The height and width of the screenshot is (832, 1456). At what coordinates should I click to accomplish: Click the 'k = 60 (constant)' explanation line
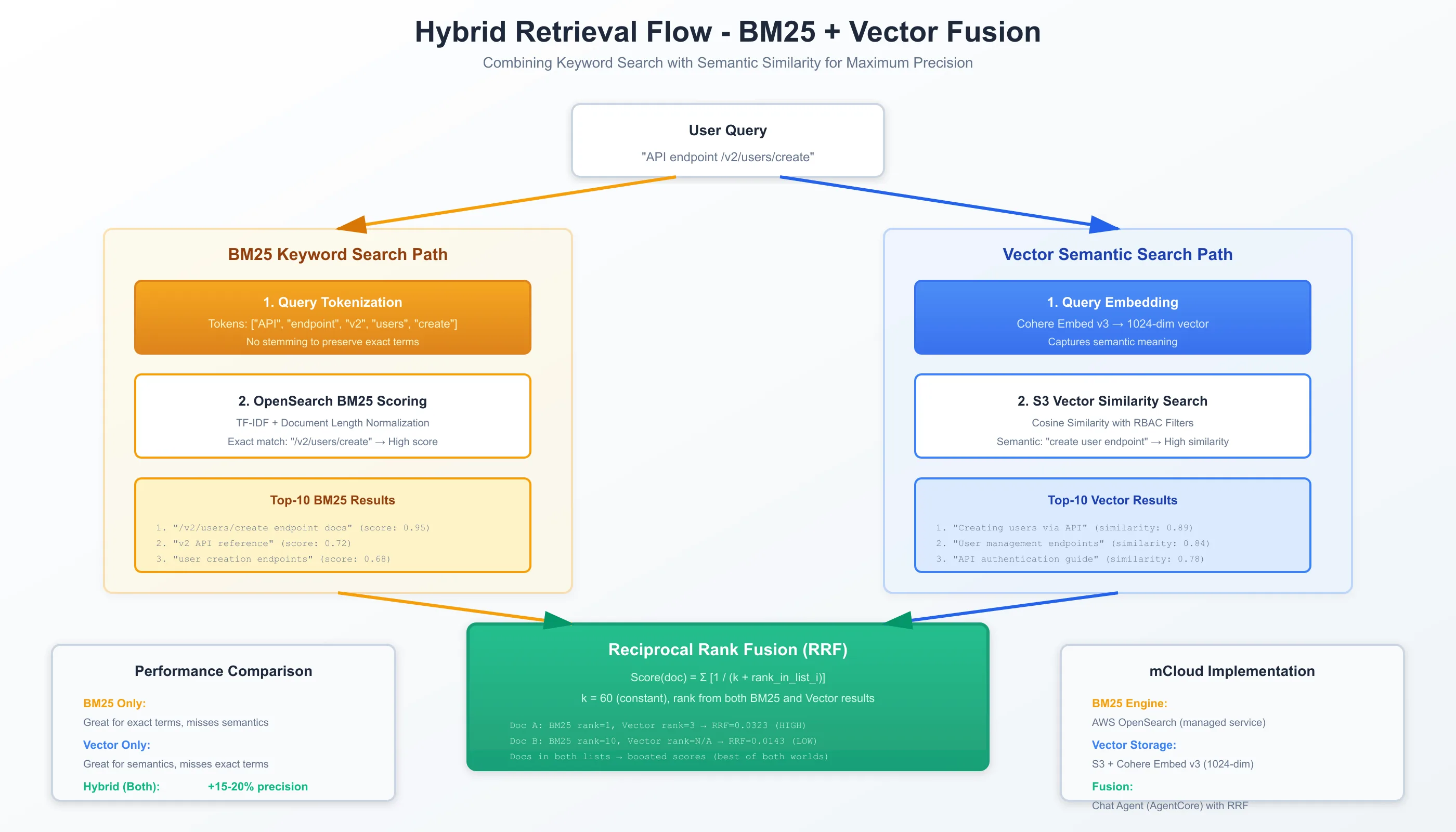[x=727, y=698]
